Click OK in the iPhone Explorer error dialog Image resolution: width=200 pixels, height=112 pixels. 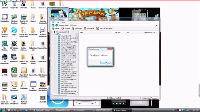pos(106,62)
